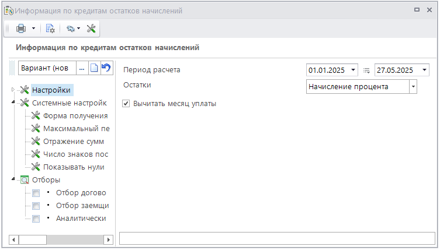Create a new variant with blank page icon
Image resolution: width=440 pixels, height=250 pixels.
point(94,68)
